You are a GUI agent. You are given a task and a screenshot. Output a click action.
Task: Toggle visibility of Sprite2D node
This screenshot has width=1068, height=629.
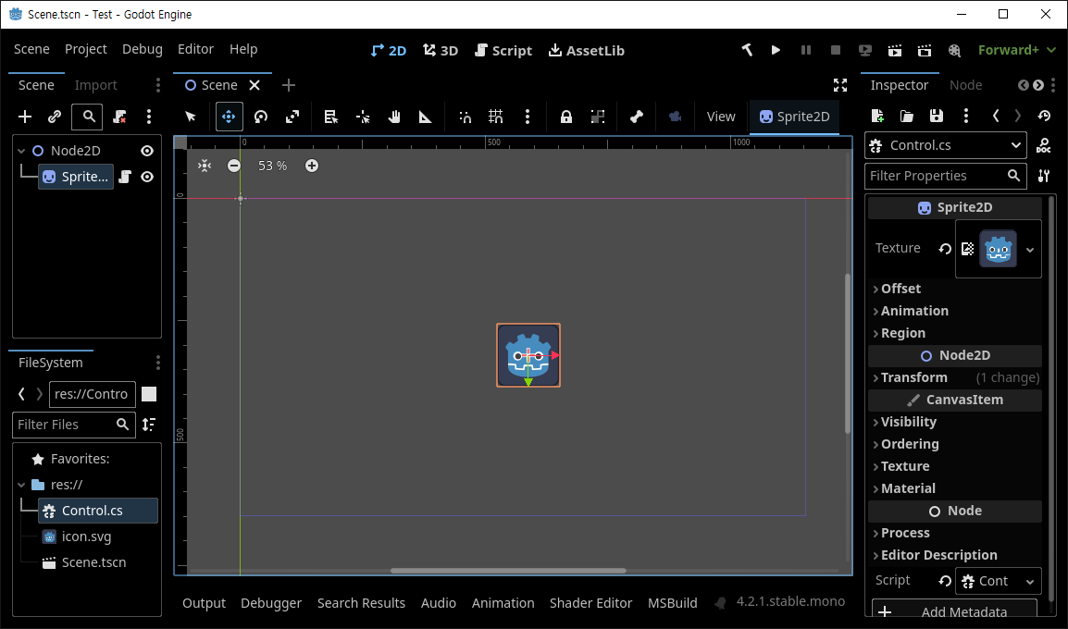[x=147, y=177]
